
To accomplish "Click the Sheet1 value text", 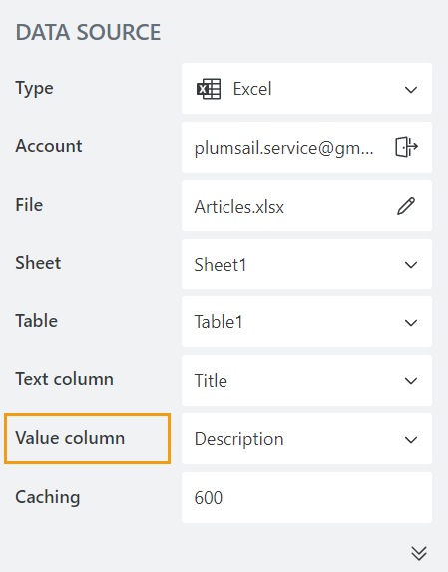I will coord(221,265).
